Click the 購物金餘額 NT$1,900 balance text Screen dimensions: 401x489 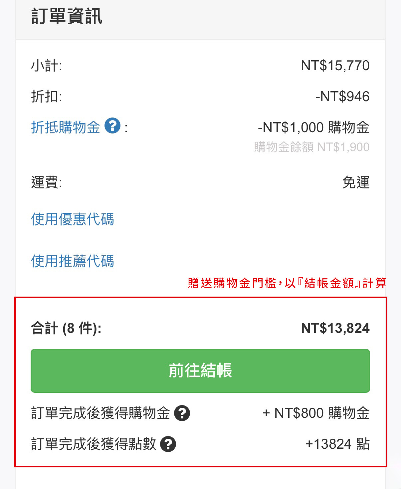tap(312, 147)
